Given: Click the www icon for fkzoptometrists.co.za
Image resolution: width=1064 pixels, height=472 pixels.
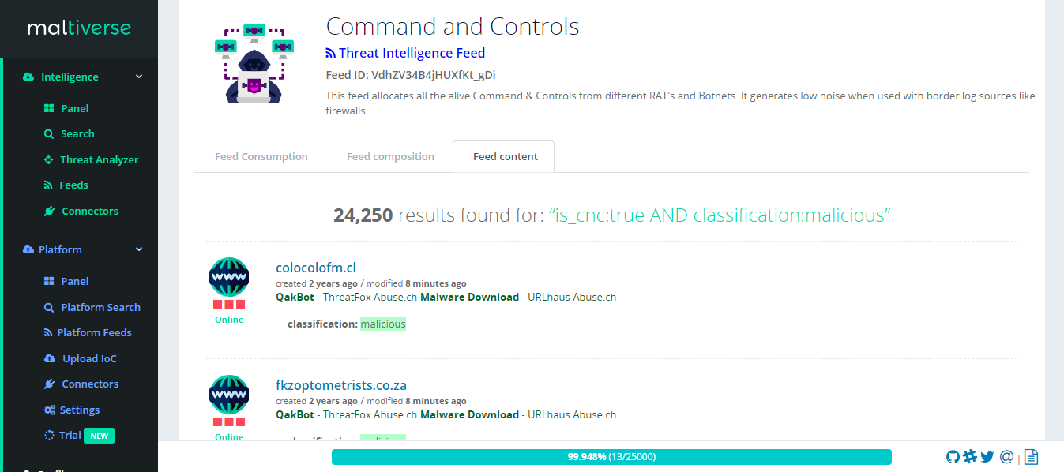Looking at the screenshot, I should click(x=229, y=395).
